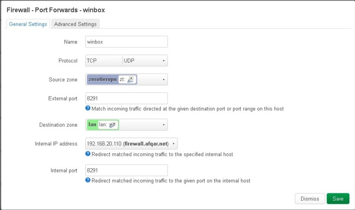Click the lan interface icon in Destination zone
This screenshot has width=355, height=210.
pyautogui.click(x=112, y=125)
